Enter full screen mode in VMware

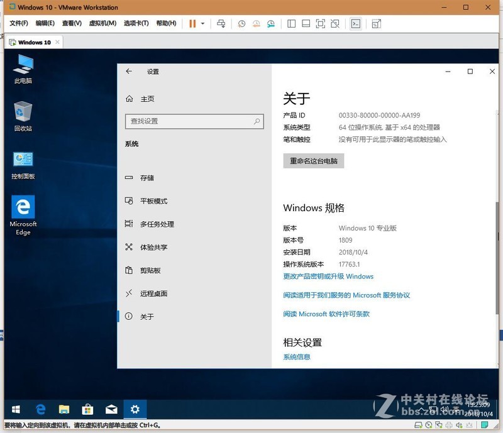tap(320, 24)
